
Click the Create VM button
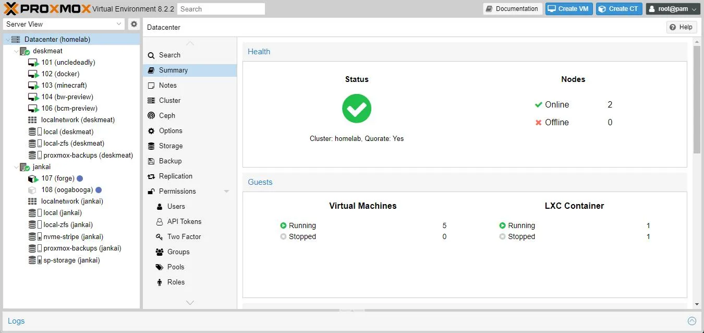point(569,9)
